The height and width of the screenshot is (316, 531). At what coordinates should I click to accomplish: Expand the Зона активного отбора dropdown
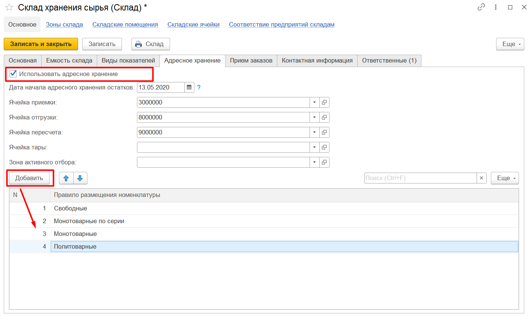pyautogui.click(x=314, y=162)
